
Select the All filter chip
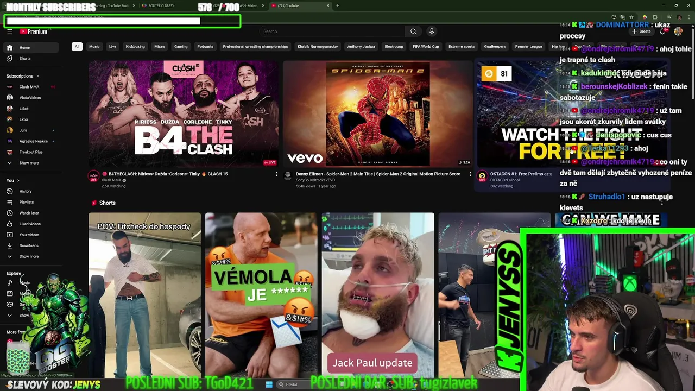point(77,47)
